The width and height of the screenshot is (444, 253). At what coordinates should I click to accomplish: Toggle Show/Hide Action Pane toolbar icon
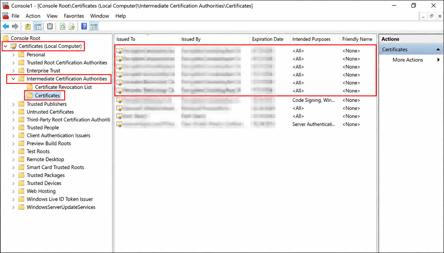[x=94, y=26]
